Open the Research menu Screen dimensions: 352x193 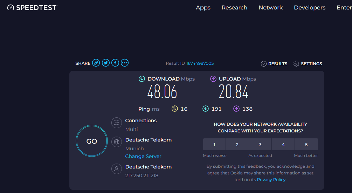coord(234,8)
